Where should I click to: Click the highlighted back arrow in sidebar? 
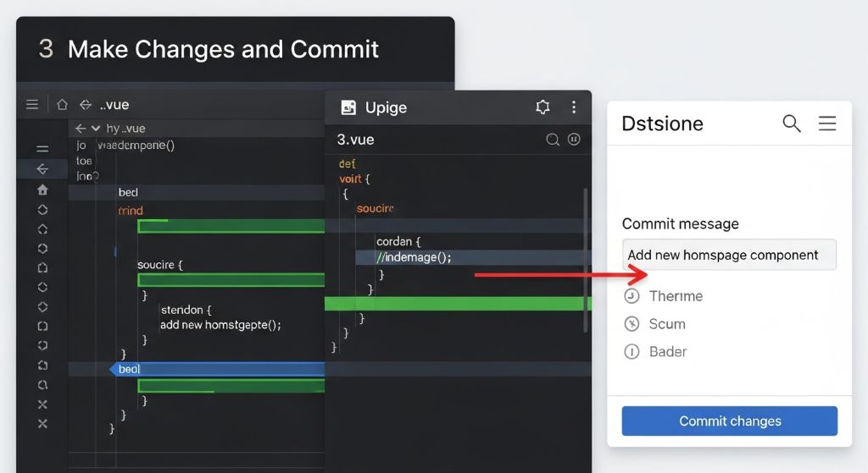click(x=42, y=169)
